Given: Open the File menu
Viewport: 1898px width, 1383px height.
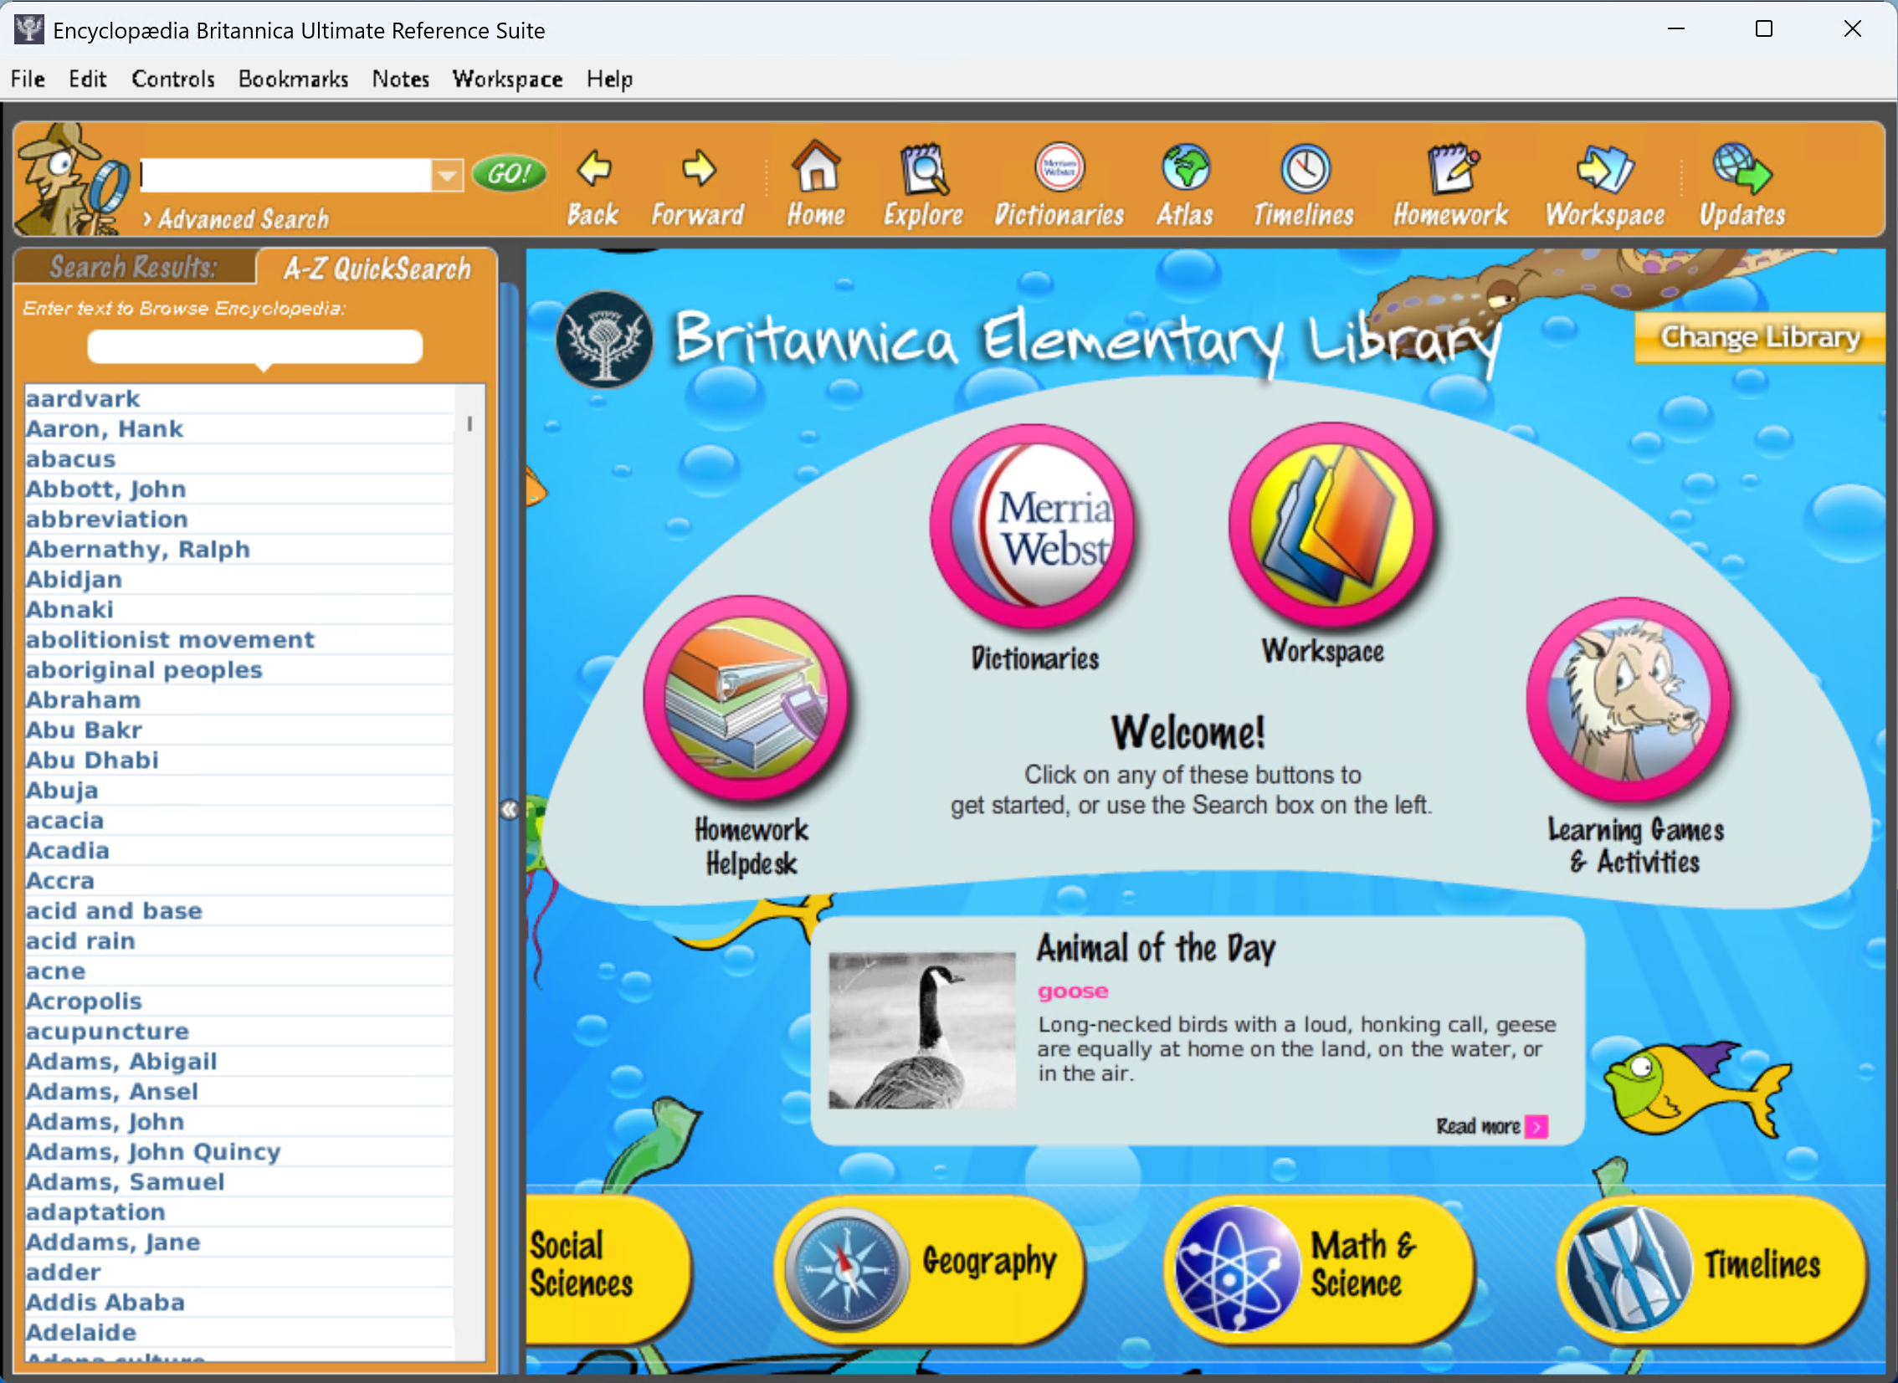Looking at the screenshot, I should coord(28,79).
